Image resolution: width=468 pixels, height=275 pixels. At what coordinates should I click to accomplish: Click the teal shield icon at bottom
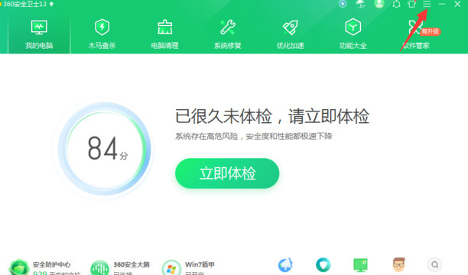[323, 265]
